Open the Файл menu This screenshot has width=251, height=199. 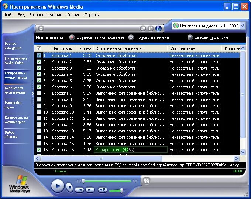point(8,15)
